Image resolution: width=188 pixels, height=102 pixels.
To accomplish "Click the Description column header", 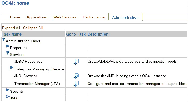I will pyautogui.click(x=98, y=34).
